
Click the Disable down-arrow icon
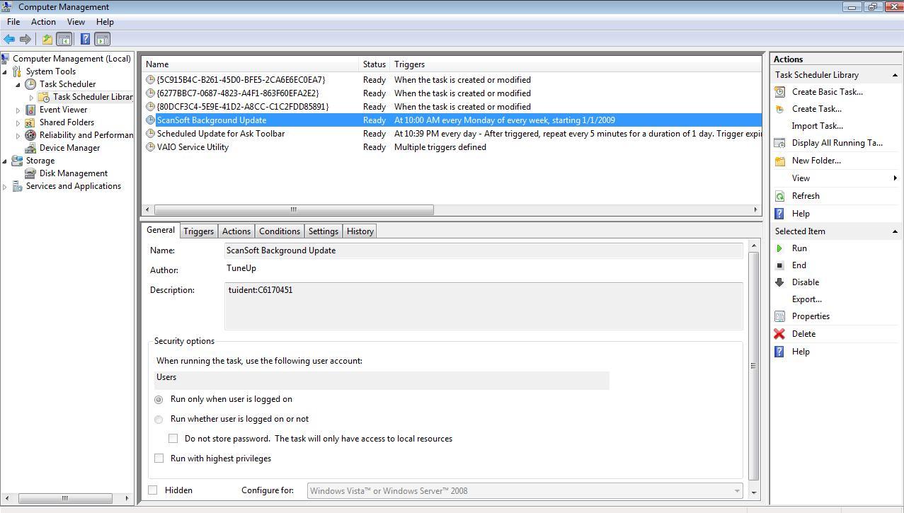[779, 282]
